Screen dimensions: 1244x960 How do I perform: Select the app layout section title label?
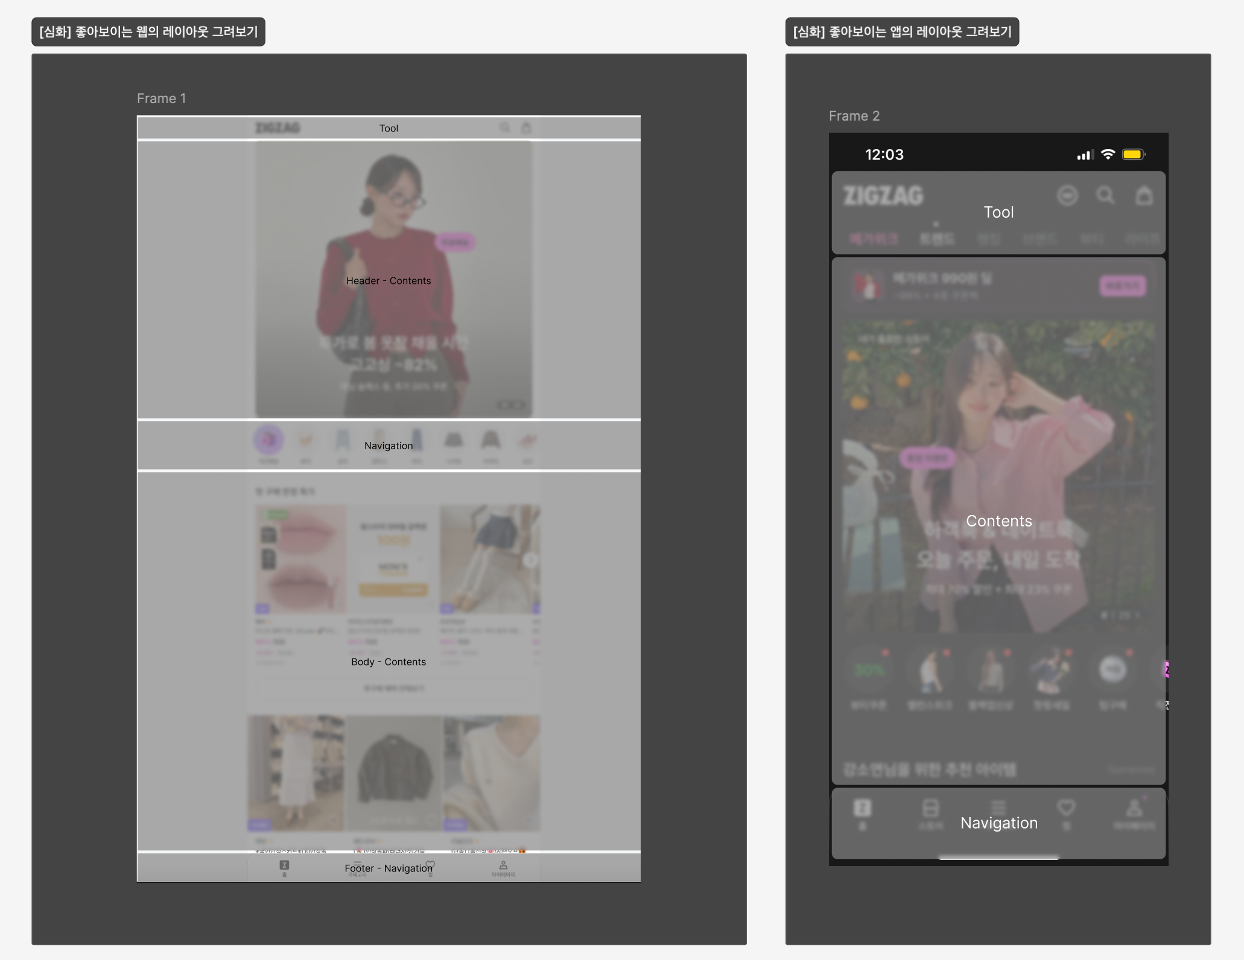pos(902,32)
